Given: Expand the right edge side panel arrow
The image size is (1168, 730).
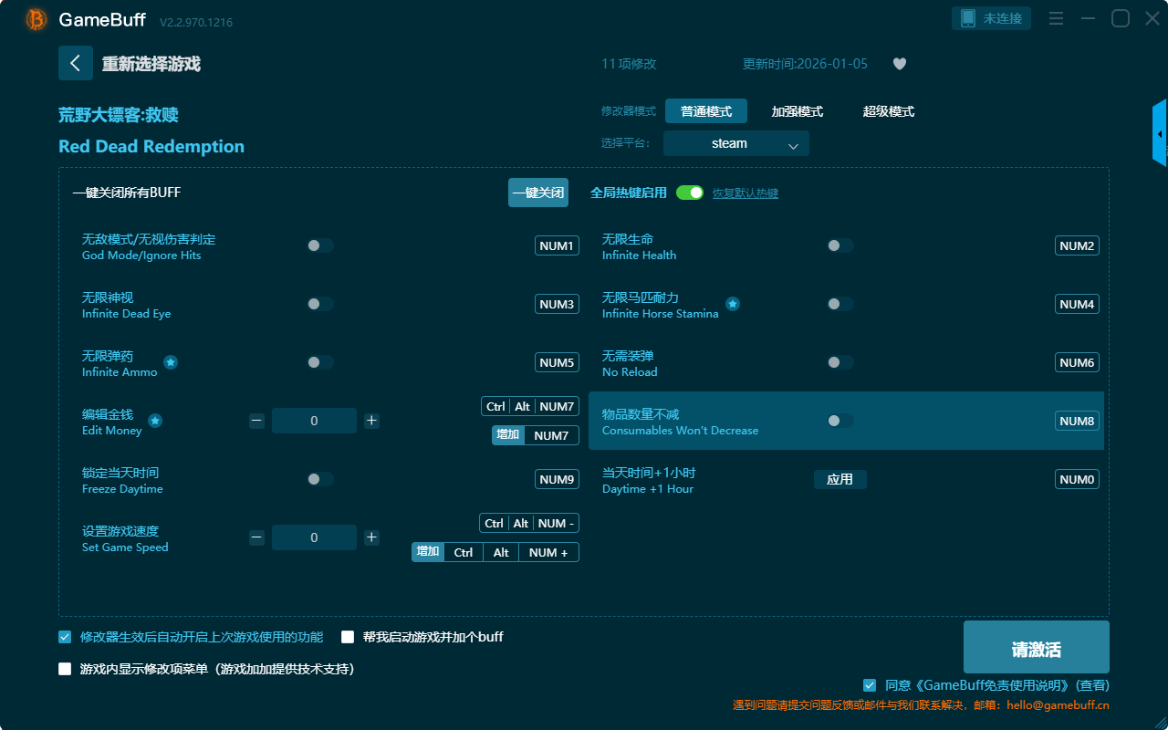Looking at the screenshot, I should coord(1160,134).
